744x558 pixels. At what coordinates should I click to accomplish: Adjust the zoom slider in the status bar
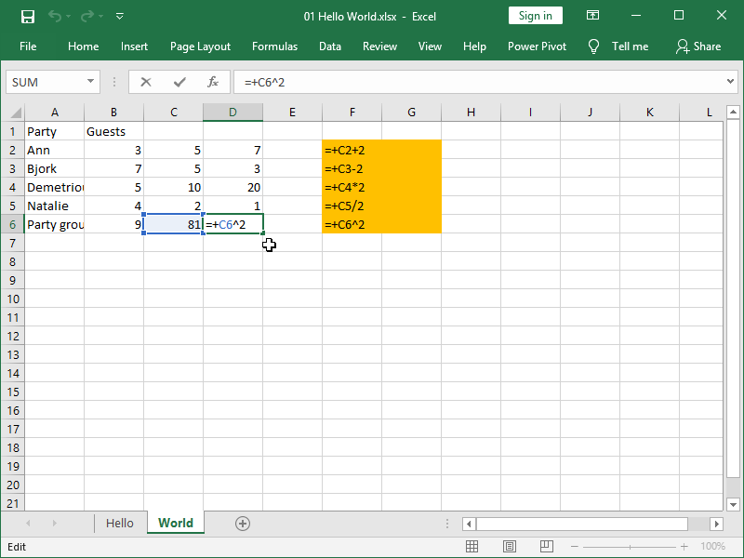coord(630,546)
